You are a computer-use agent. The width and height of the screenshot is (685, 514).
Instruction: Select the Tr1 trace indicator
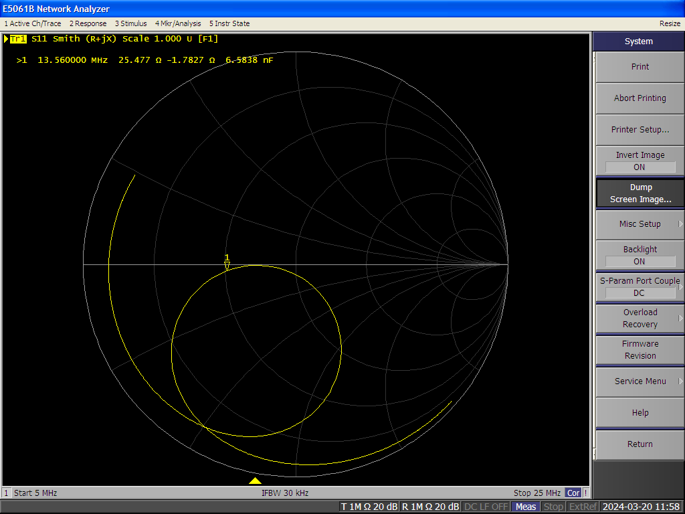coord(17,39)
